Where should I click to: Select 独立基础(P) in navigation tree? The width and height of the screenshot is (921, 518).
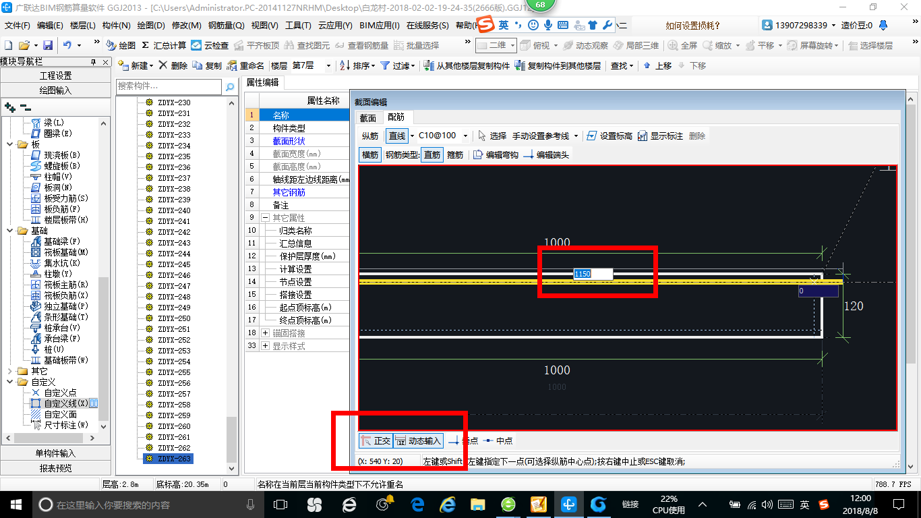coord(59,306)
